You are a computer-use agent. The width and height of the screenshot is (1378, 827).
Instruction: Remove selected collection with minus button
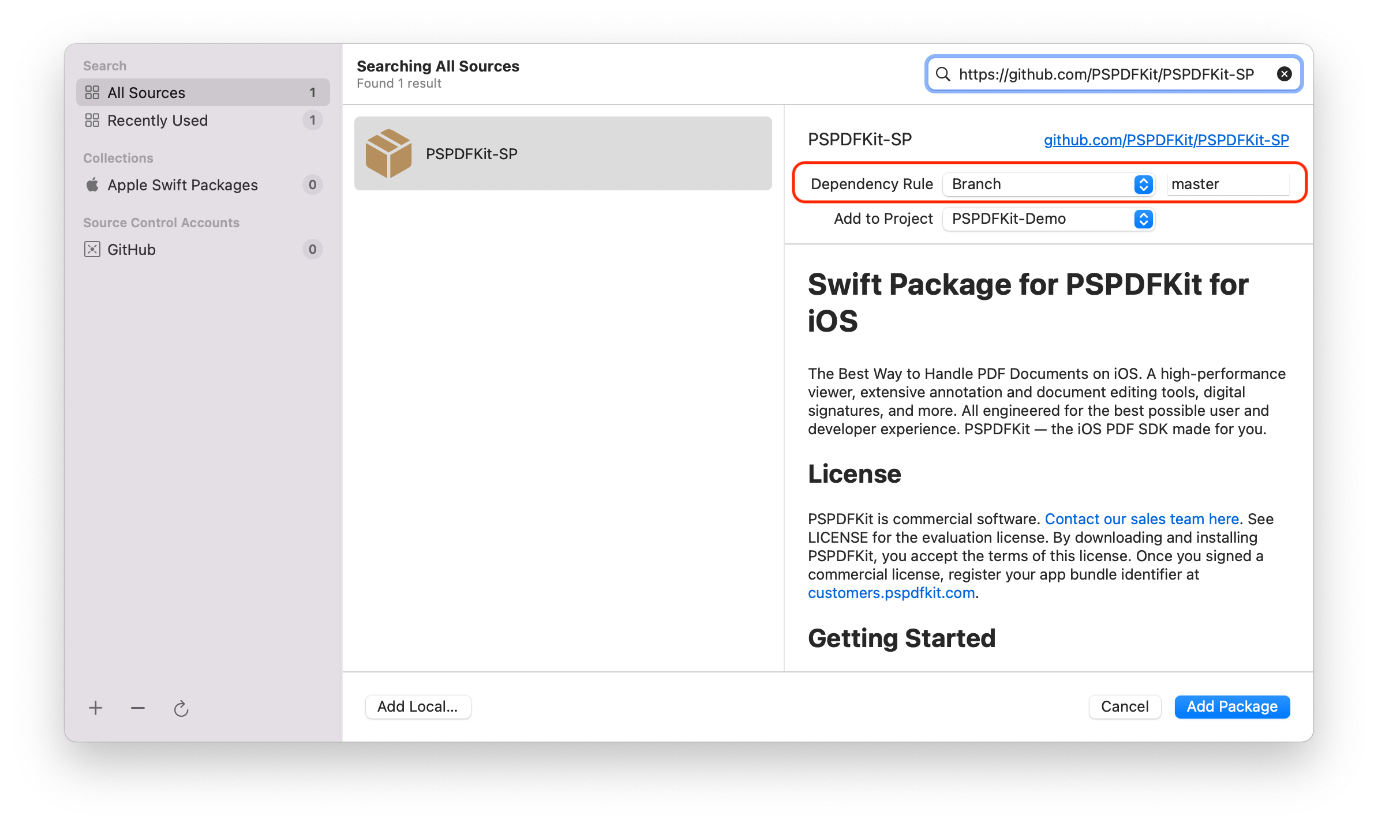click(138, 708)
